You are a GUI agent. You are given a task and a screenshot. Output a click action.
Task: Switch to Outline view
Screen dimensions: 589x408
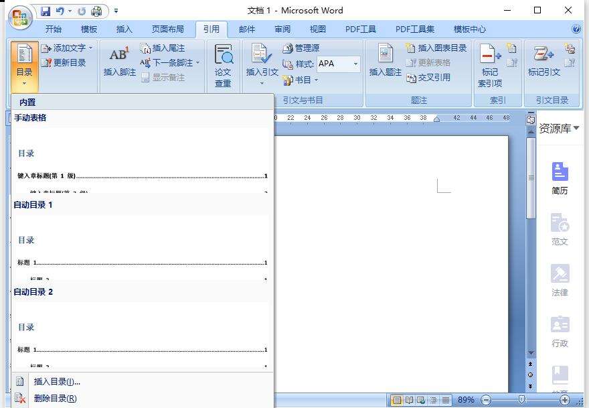click(x=433, y=400)
